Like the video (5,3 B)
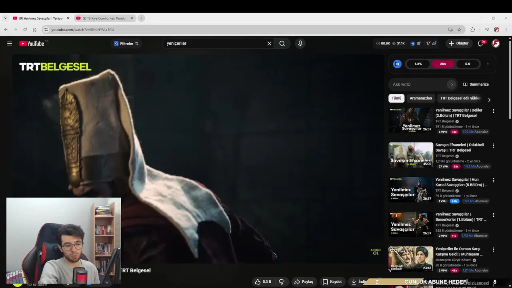512x288 pixels. 263,282
